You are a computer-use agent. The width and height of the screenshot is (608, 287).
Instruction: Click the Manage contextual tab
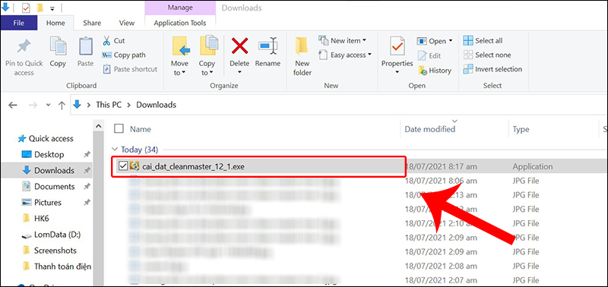[180, 8]
